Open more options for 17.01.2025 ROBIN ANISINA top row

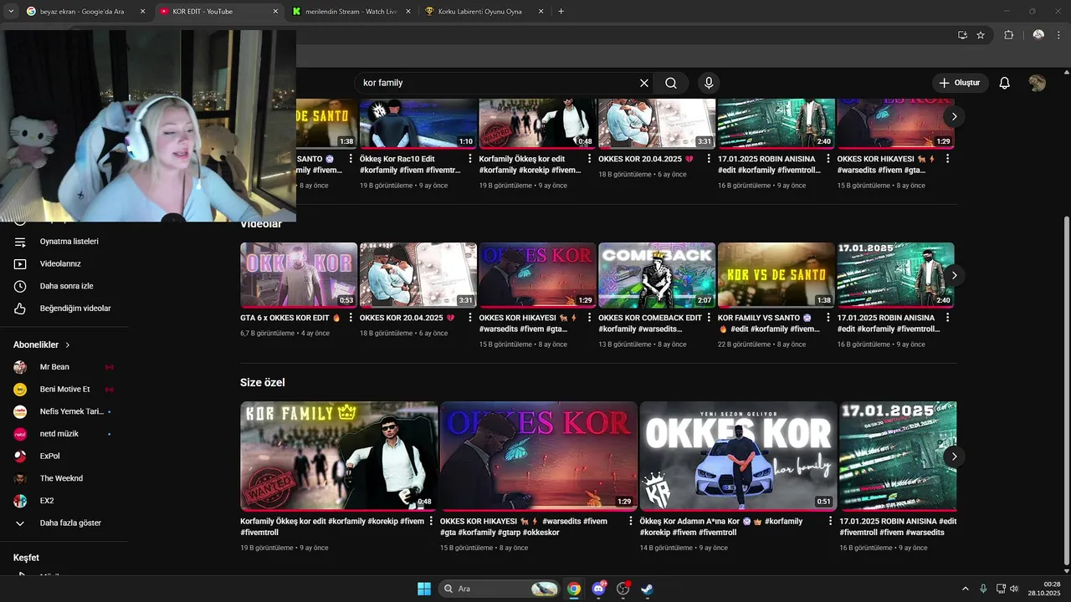[828, 159]
